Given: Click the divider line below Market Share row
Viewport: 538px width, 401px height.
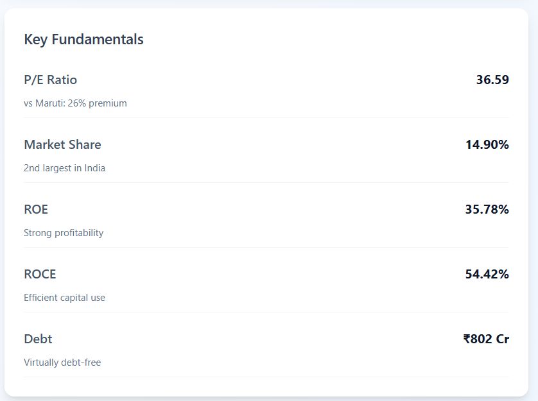Looking at the screenshot, I should 266,183.
